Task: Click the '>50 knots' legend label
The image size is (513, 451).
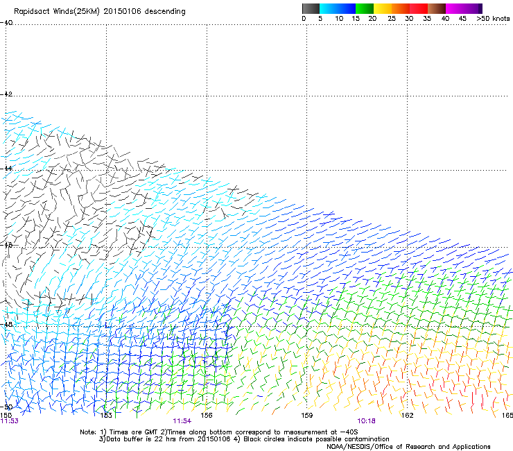Action: point(493,19)
